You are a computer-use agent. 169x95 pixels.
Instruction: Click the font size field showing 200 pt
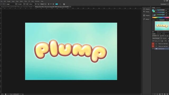pos(32,4)
